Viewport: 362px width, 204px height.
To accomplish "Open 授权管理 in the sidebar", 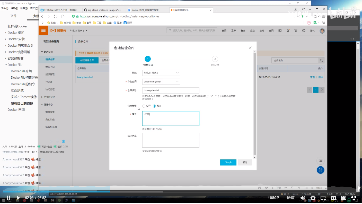I will tap(50, 74).
